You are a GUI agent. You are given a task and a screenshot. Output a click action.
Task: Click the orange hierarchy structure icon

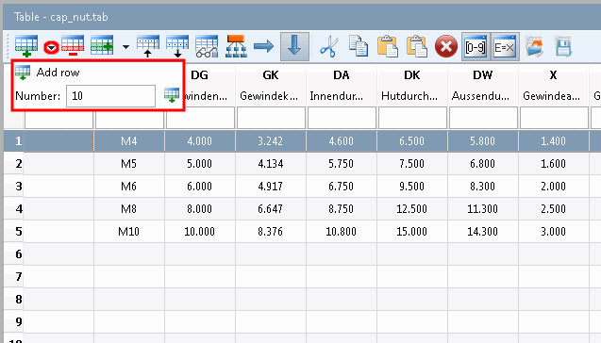tap(236, 46)
